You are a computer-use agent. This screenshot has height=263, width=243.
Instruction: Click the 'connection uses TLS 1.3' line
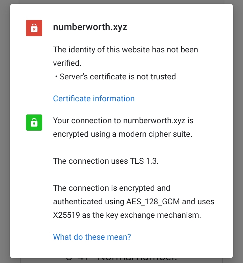[106, 161]
